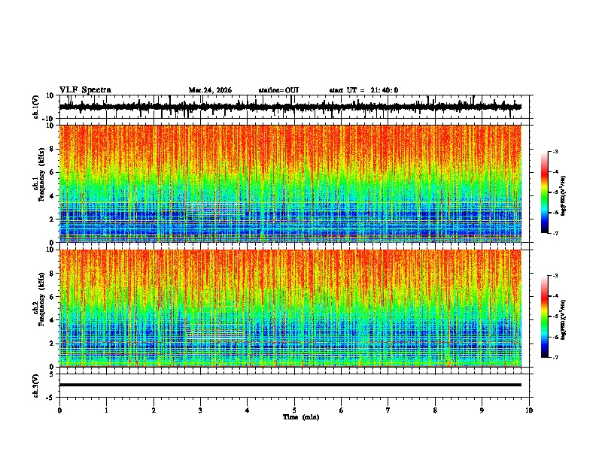This screenshot has height=460, width=596.
Task: Click time axis tick label "7"
Action: tap(388, 410)
